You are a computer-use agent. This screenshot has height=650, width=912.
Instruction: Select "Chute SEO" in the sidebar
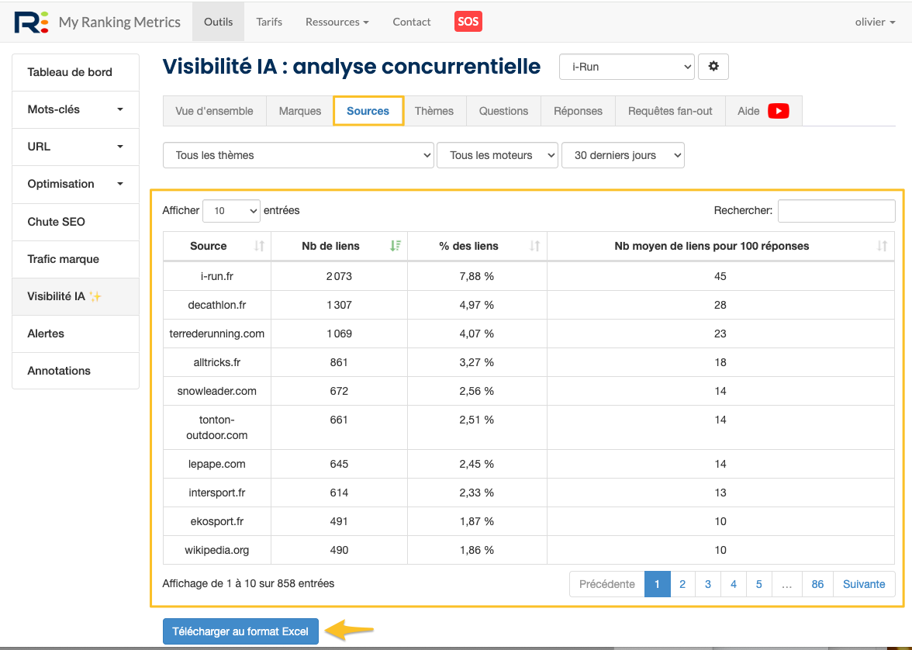click(x=74, y=221)
